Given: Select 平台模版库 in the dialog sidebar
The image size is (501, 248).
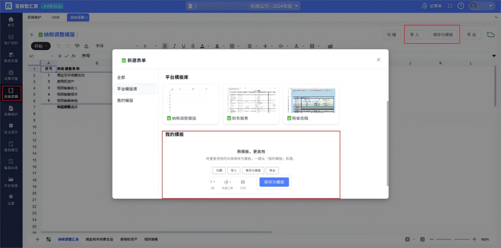Looking at the screenshot, I should click(127, 89).
